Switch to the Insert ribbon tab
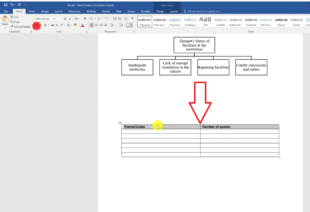The height and width of the screenshot is (212, 310). (x=32, y=11)
